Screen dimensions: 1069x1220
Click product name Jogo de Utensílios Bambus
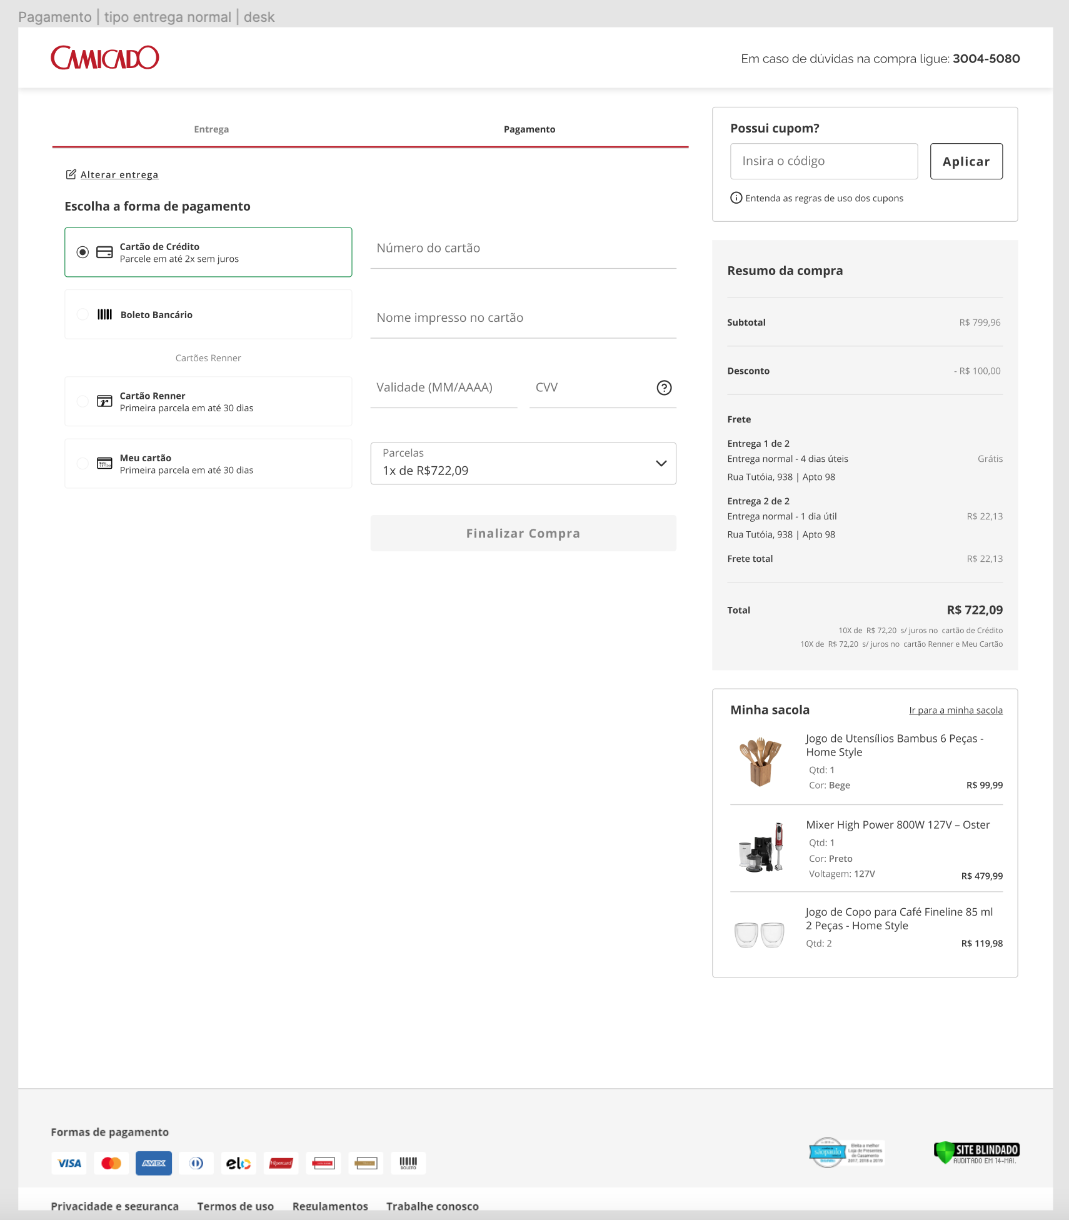click(895, 745)
